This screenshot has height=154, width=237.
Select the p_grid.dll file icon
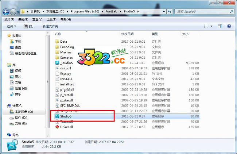57,89
